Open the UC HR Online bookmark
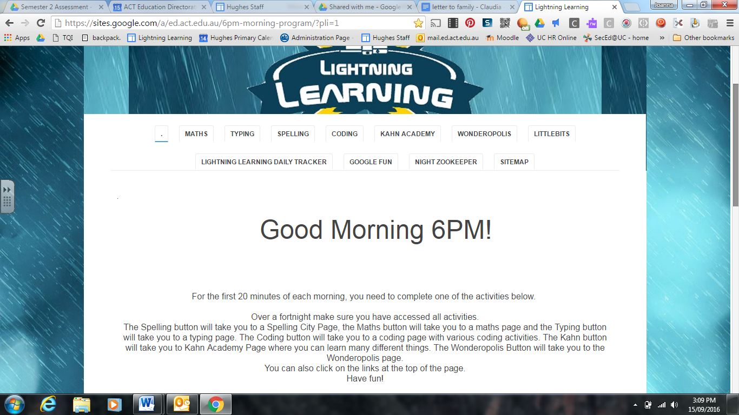The width and height of the screenshot is (739, 415). pyautogui.click(x=551, y=38)
